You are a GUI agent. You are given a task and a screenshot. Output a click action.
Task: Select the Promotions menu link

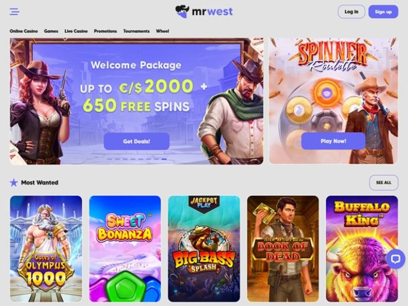(105, 31)
